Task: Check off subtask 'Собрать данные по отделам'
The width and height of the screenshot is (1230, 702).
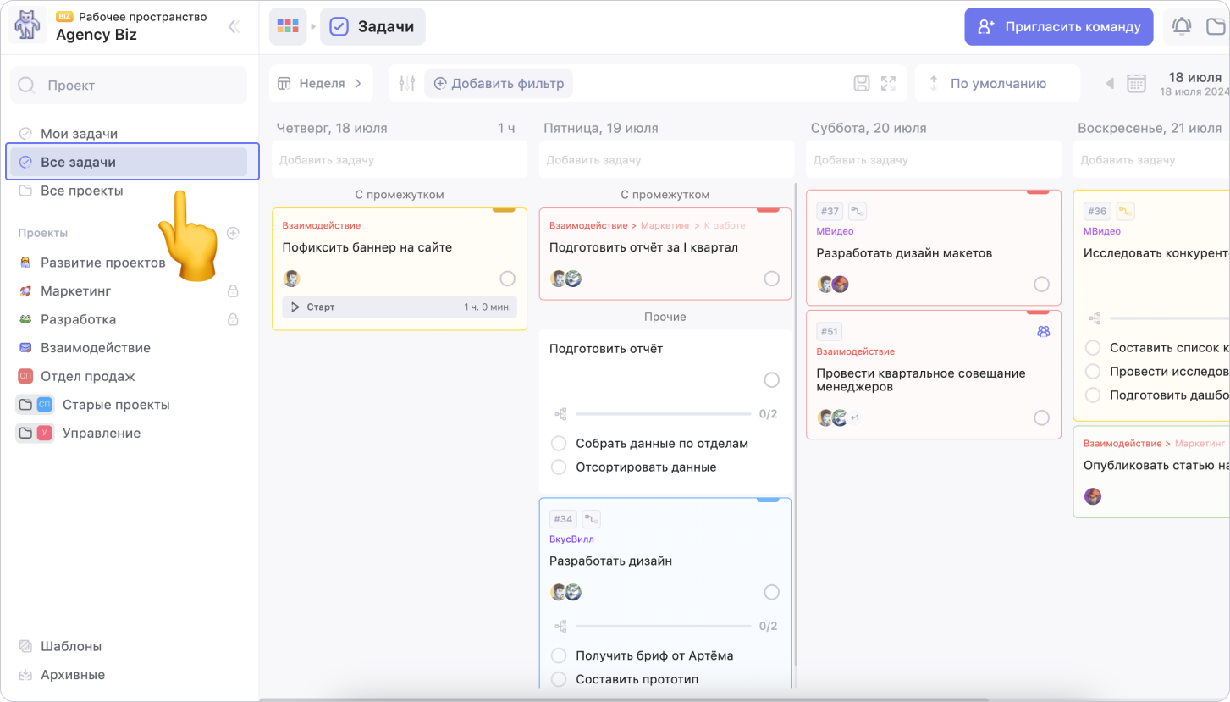Action: (x=559, y=444)
